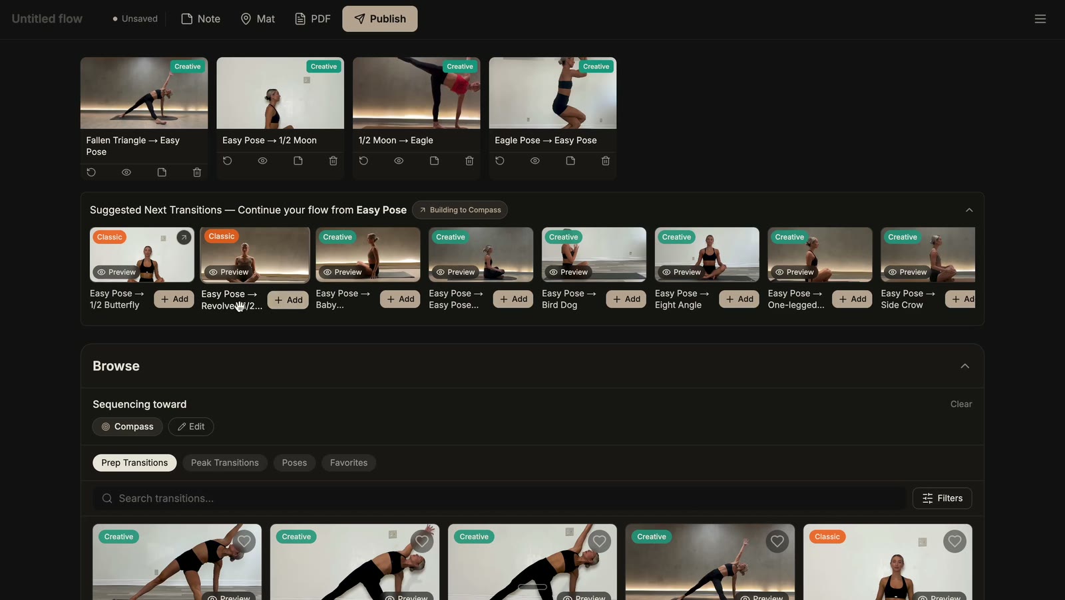Add Easy Pose → Baby transition

click(x=400, y=299)
